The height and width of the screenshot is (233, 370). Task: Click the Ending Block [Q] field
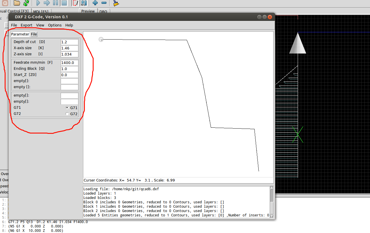click(69, 69)
